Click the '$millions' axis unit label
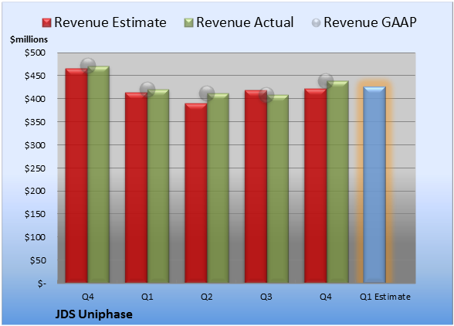The width and height of the screenshot is (454, 326). [x=29, y=39]
